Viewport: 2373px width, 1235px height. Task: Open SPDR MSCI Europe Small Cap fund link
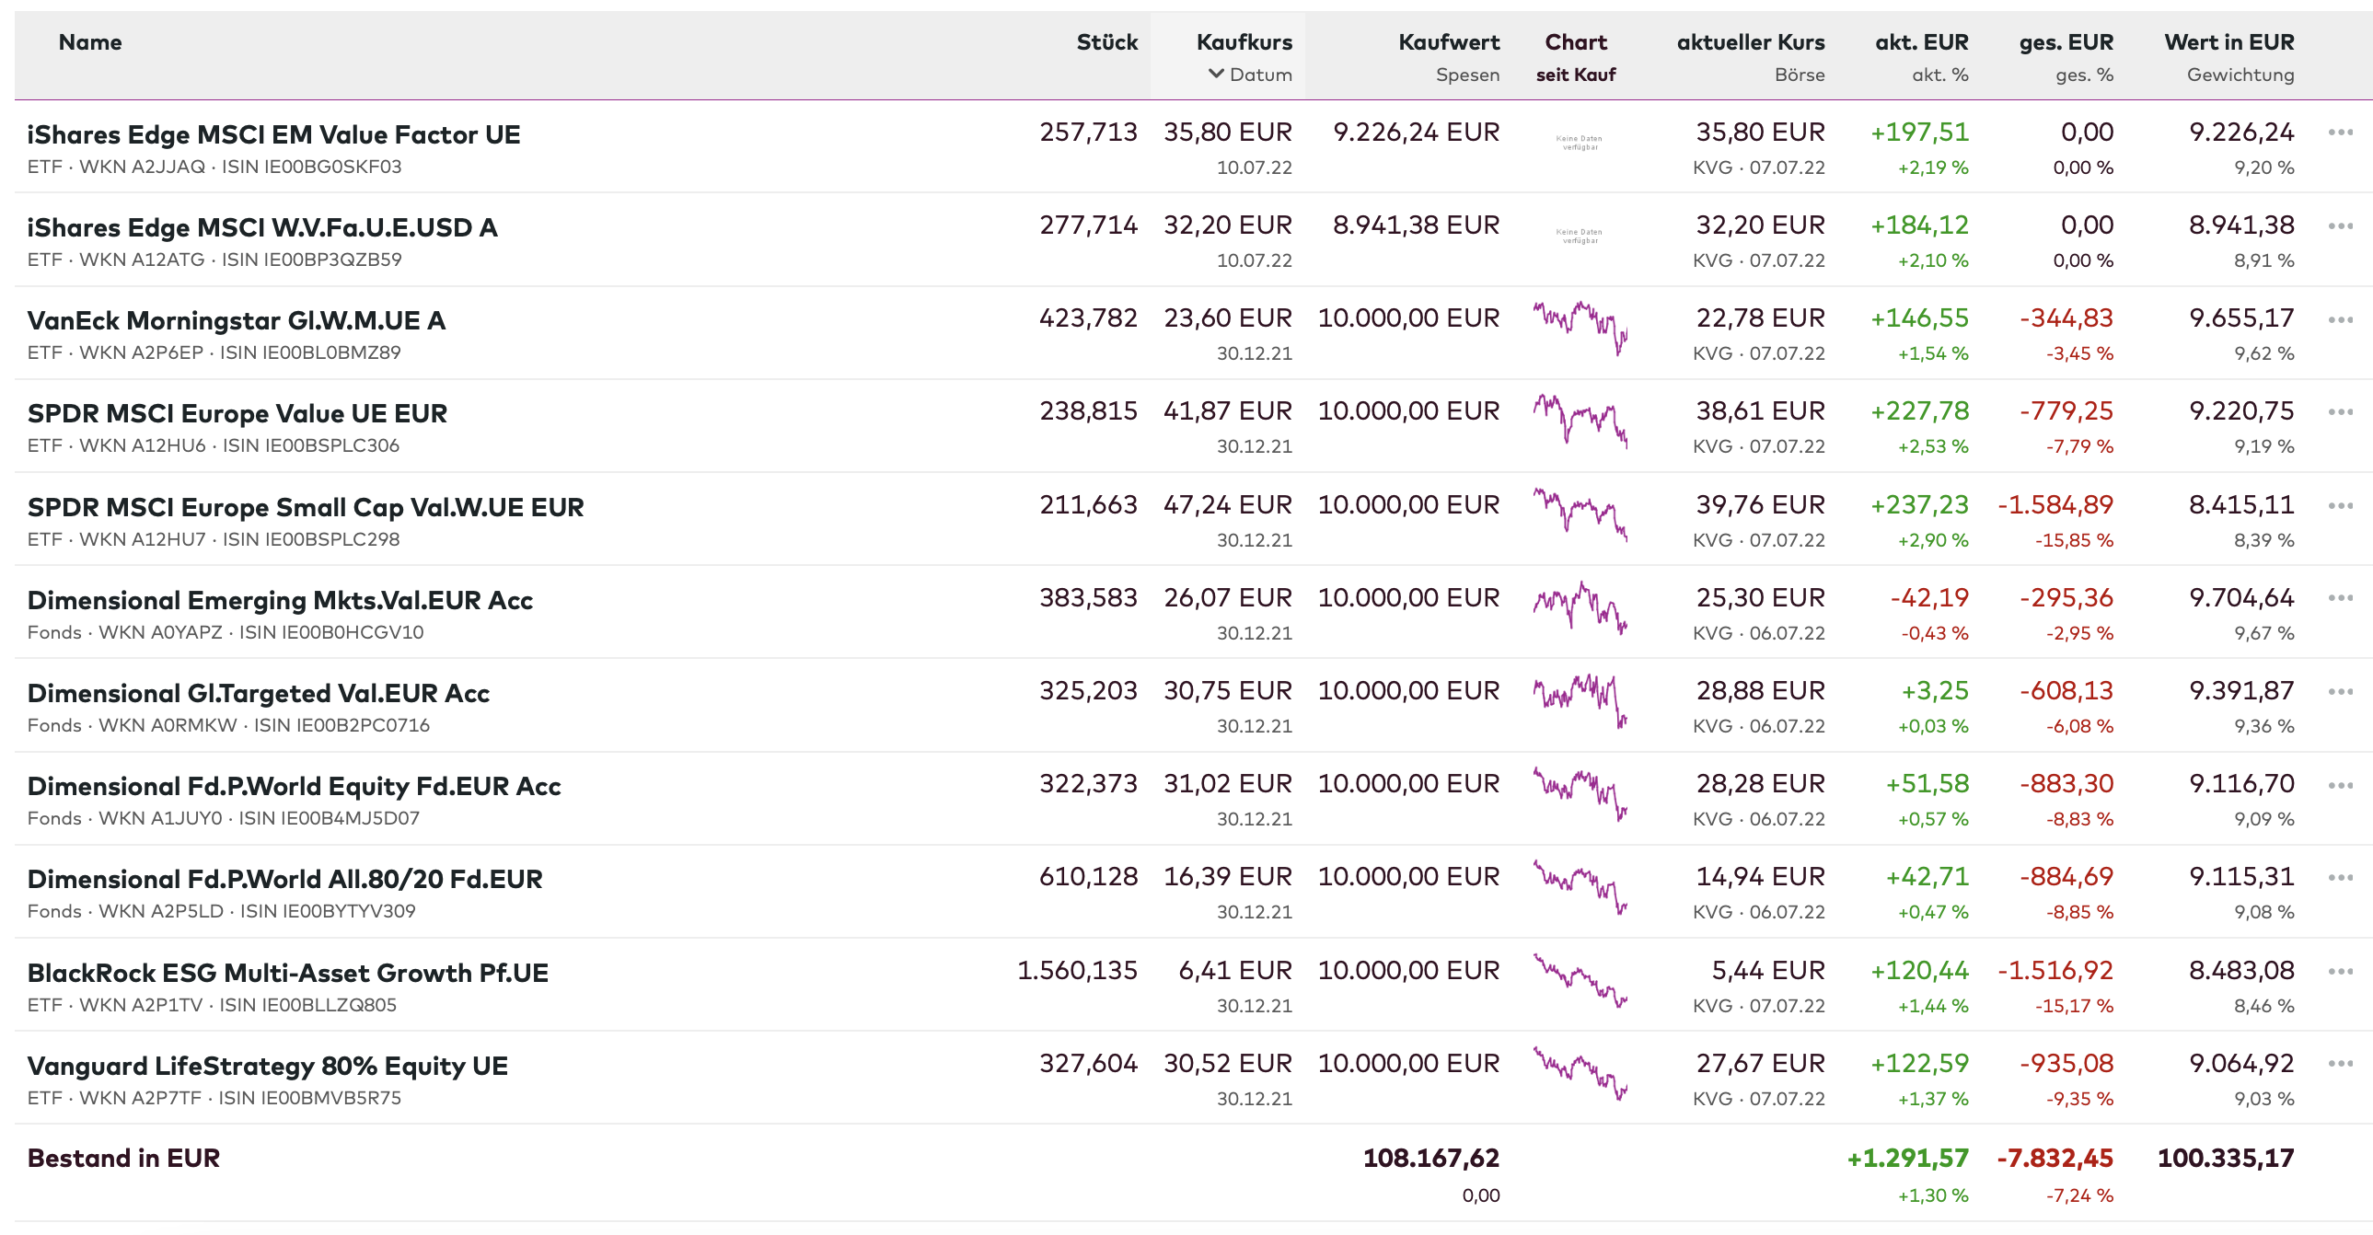click(x=305, y=506)
